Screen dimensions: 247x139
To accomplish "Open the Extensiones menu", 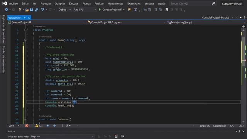I will pos(134,3).
